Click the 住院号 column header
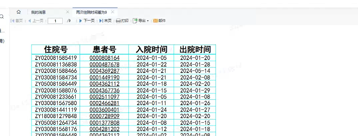This screenshot has height=136, width=358. tap(56, 50)
